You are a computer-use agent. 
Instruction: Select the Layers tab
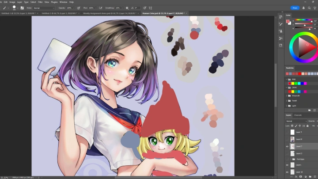288,115
